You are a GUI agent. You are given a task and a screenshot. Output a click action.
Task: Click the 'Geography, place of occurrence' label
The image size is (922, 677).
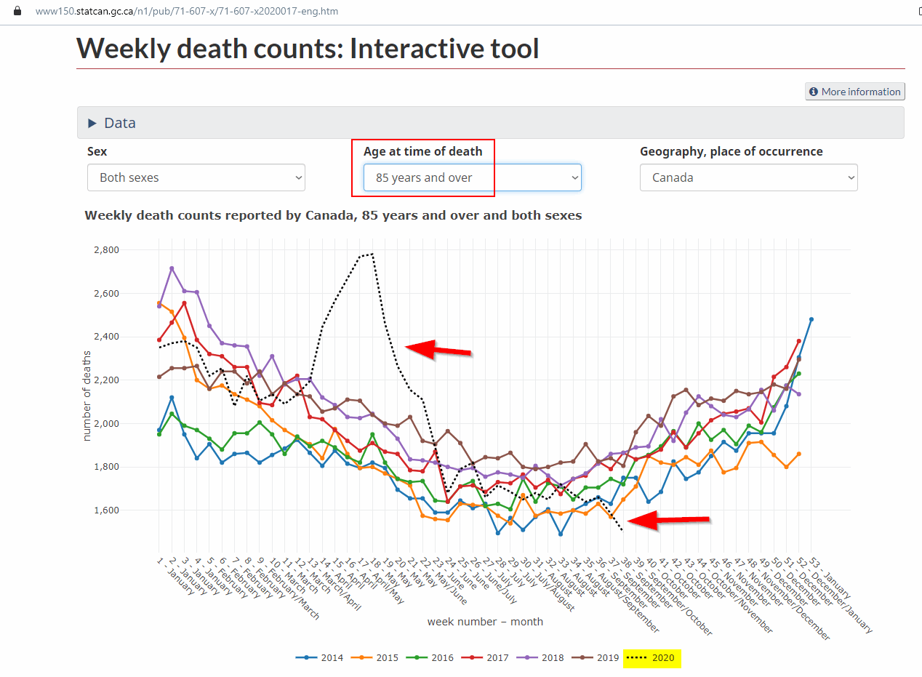click(x=731, y=152)
